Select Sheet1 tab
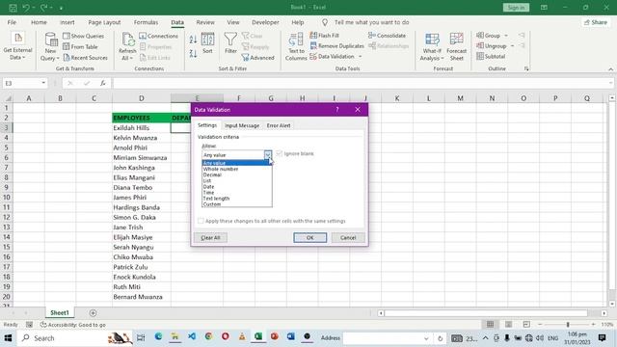Screen dimensions: 617x347 [x=60, y=312]
